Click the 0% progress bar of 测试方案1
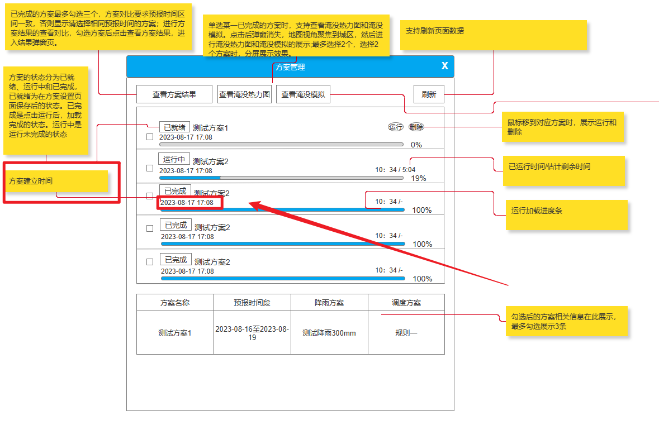Screen dimensions: 659x425 [x=281, y=145]
